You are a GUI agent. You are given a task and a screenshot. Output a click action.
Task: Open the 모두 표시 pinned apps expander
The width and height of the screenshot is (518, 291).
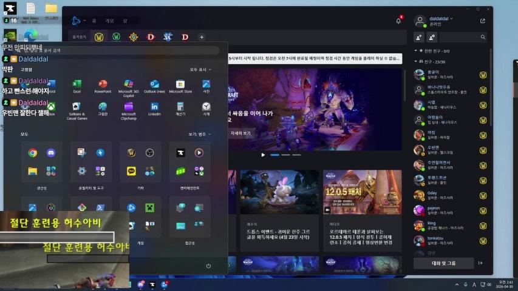click(x=200, y=70)
